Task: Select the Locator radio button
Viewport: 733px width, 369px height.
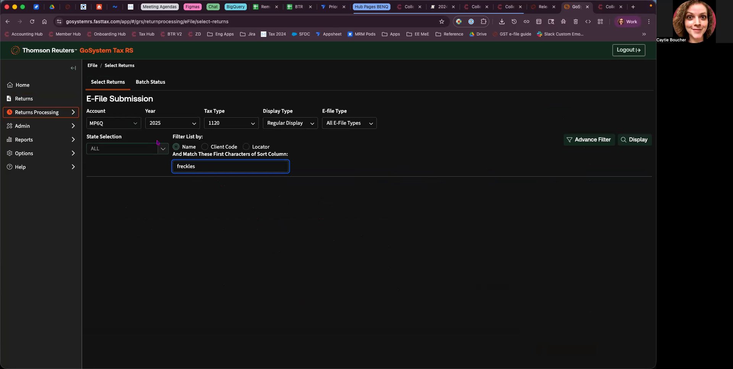Action: tap(246, 147)
